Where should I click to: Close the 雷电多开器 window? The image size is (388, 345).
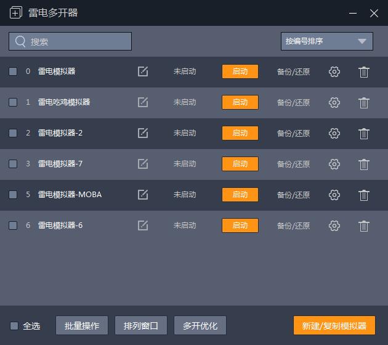coord(374,13)
